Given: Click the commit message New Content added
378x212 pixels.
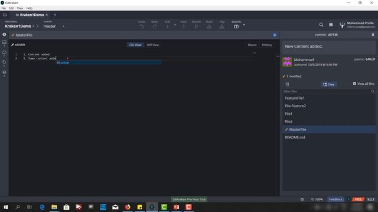Looking at the screenshot, I should pos(304,47).
